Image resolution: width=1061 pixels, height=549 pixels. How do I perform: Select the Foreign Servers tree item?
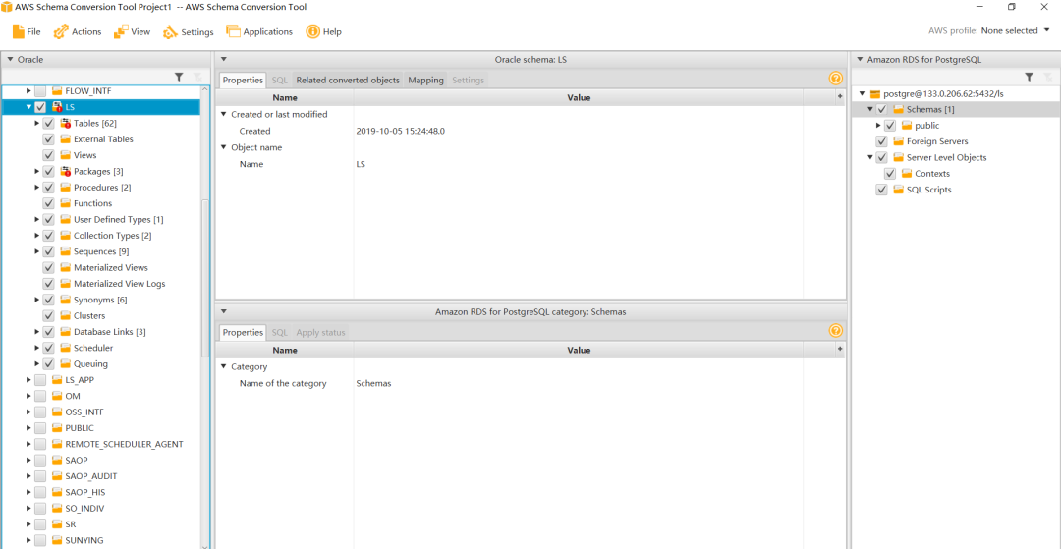(x=936, y=141)
